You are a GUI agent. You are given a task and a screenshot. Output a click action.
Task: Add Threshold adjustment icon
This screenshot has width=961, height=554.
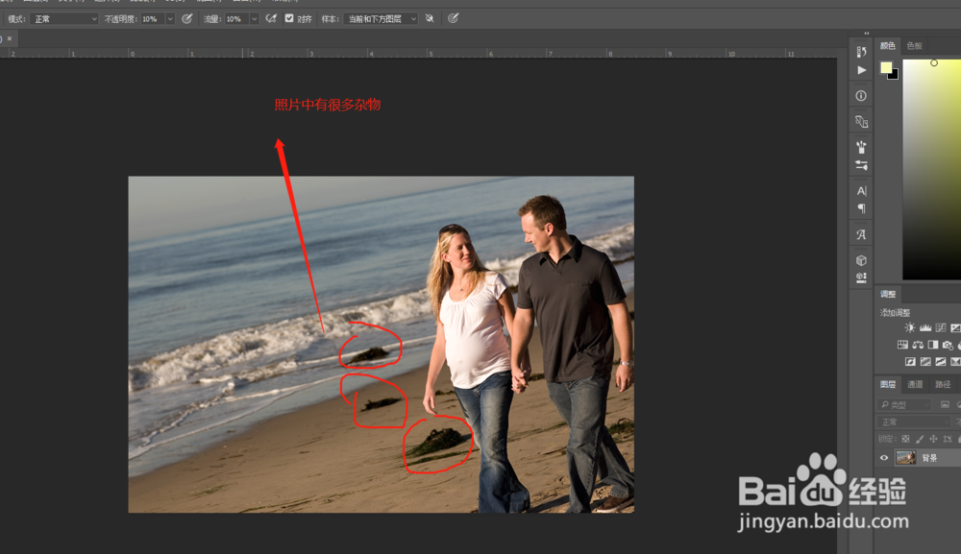941,362
